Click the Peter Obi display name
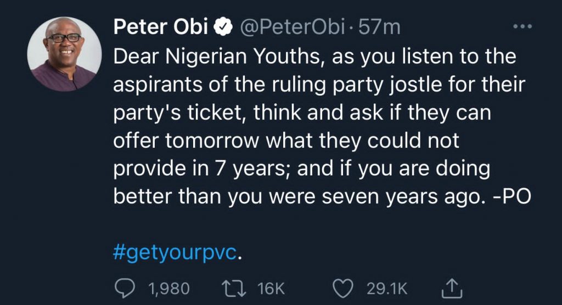Image resolution: width=562 pixels, height=305 pixels. 161,27
